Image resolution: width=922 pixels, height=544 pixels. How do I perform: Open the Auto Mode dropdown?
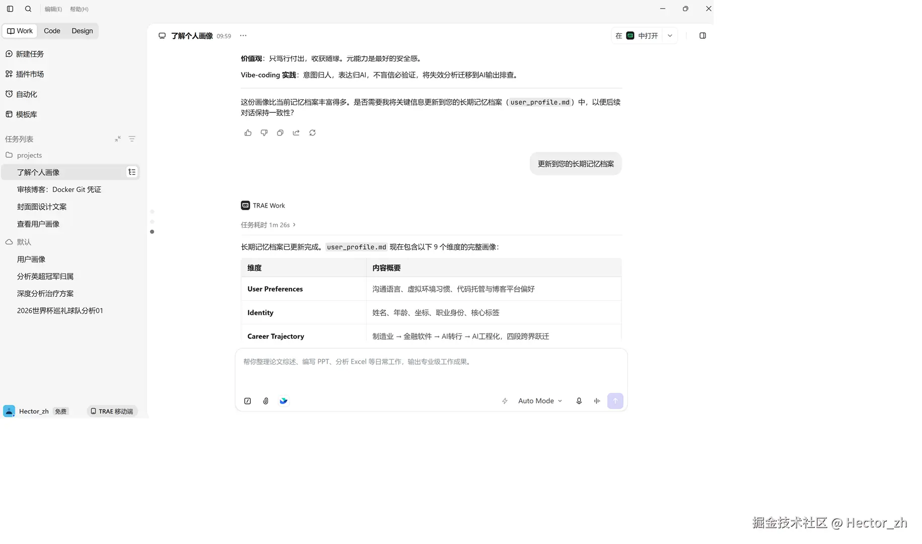pos(540,401)
